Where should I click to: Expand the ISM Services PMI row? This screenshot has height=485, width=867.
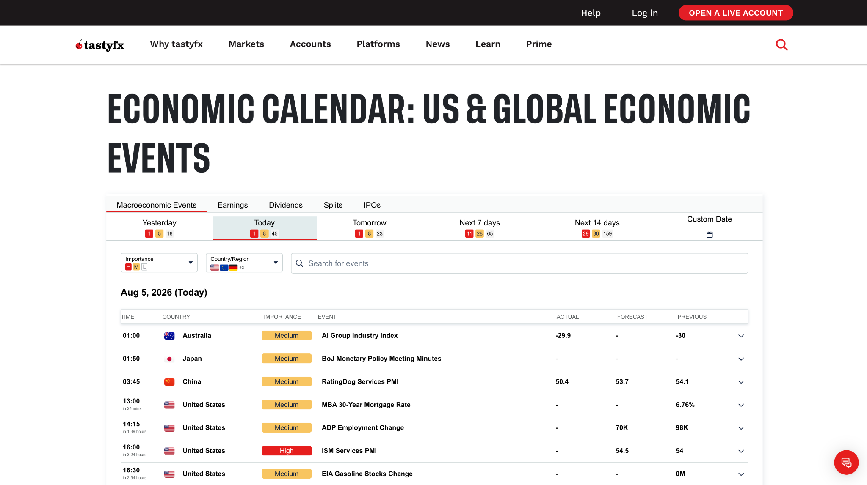coord(741,451)
